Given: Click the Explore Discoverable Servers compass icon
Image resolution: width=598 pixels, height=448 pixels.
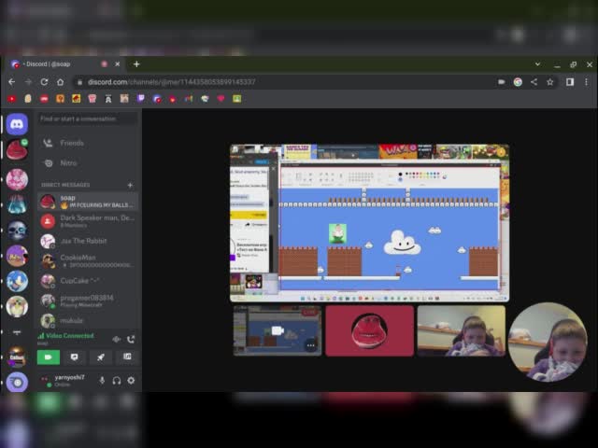Looking at the screenshot, I should (17, 382).
